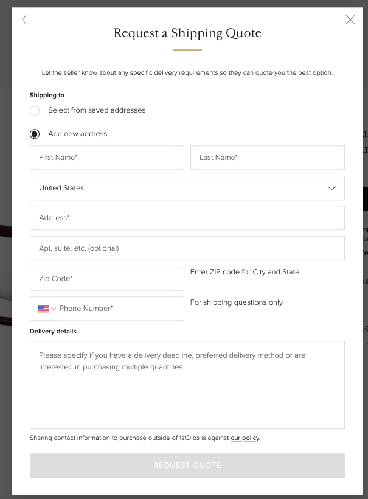Choose the 'Add new address' option
Screen dimensions: 368x499
[35, 133]
